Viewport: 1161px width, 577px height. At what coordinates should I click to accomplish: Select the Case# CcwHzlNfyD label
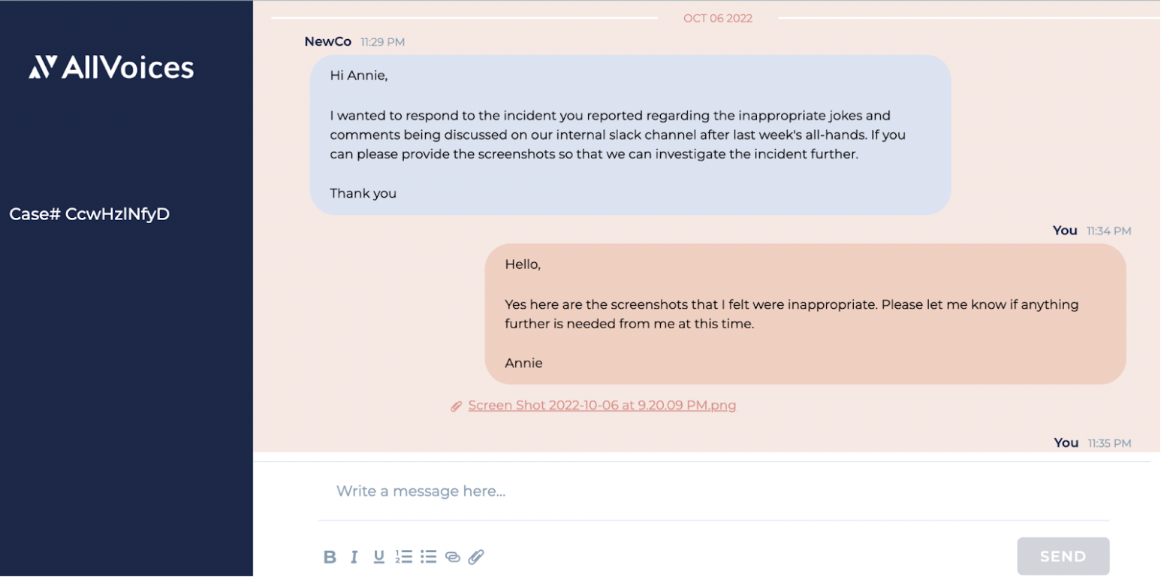pos(89,214)
